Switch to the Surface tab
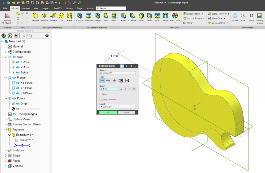Screen dimensions: 265x173 (26, 8)
